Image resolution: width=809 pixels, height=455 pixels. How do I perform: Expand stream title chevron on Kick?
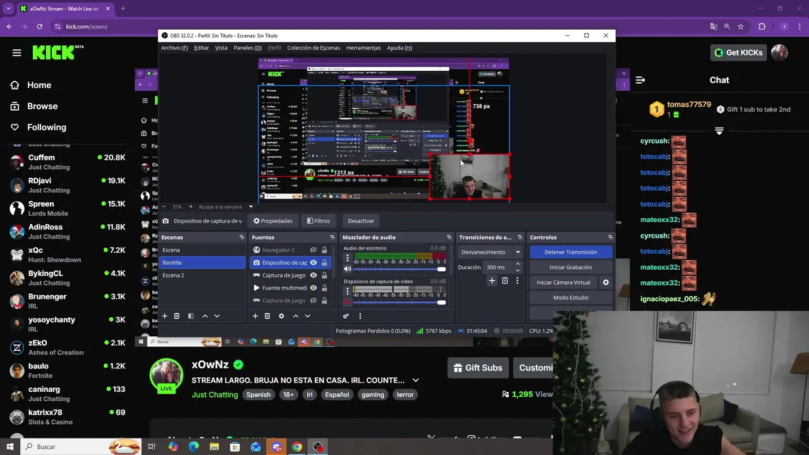(415, 380)
